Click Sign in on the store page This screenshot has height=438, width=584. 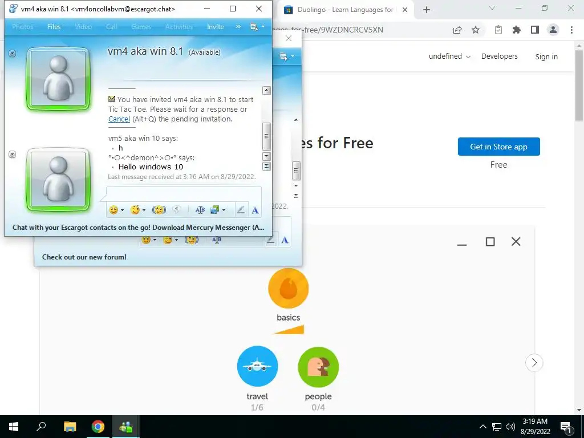click(x=546, y=56)
